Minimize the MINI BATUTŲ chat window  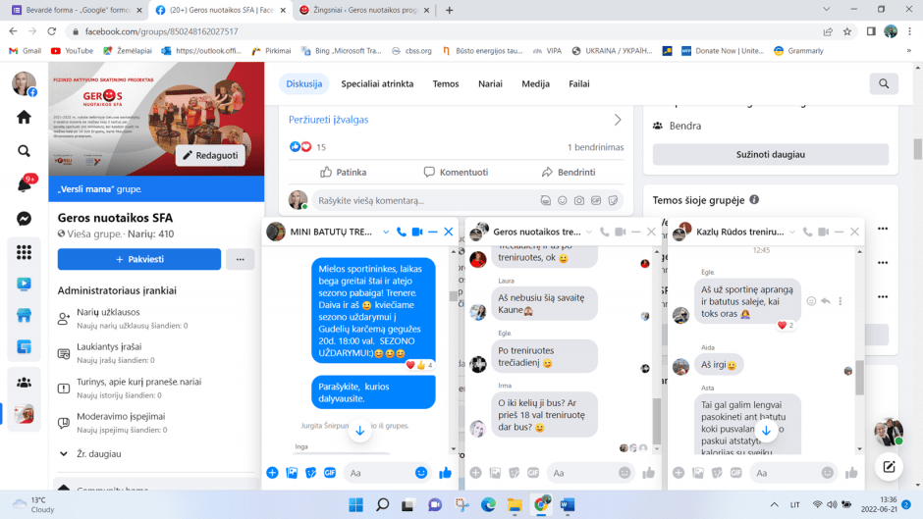coord(433,232)
